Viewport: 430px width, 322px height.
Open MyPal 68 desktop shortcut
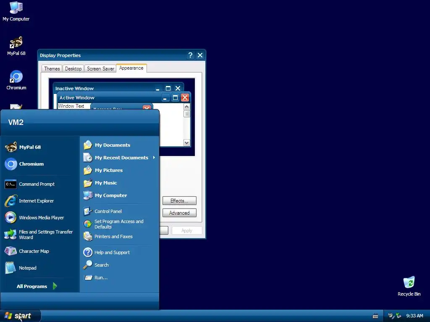click(x=16, y=46)
